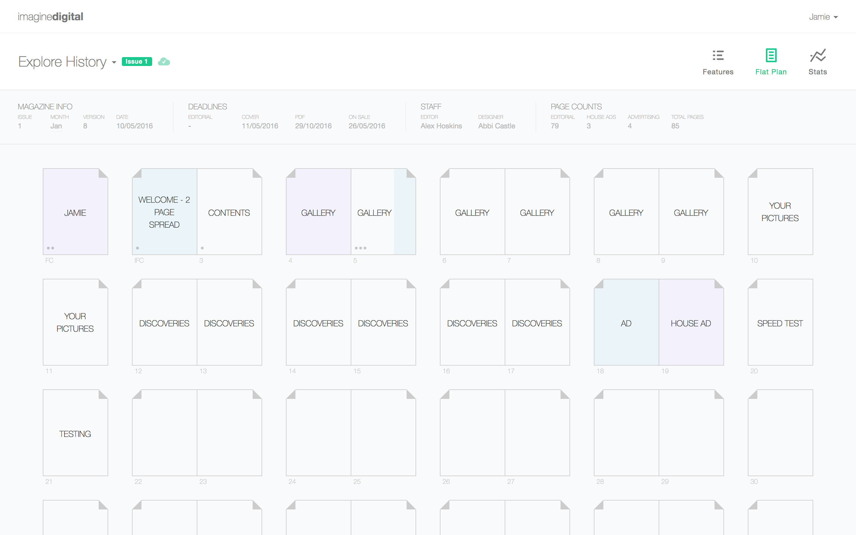Select the JAMIE front cover page
Viewport: 856px width, 535px height.
[x=75, y=212]
